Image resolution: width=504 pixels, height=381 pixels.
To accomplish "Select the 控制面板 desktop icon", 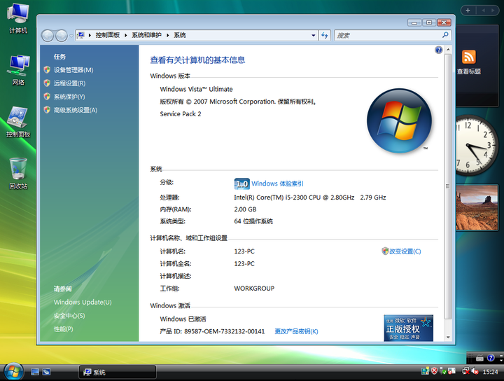I will 18,122.
